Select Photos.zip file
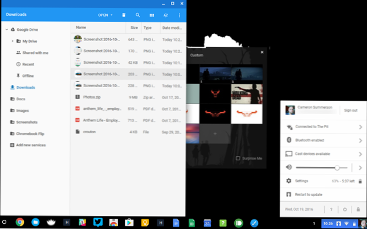367x229 pixels. [128, 97]
